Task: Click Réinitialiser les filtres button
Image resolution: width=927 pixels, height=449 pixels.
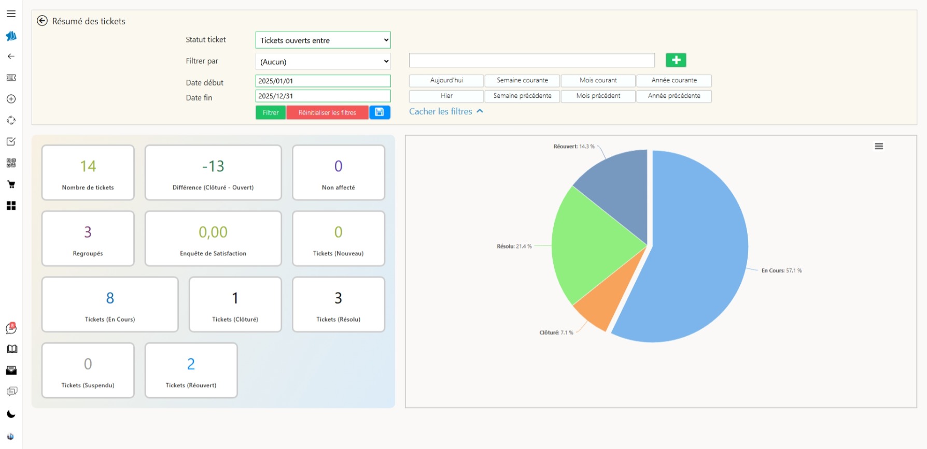Action: pyautogui.click(x=327, y=112)
